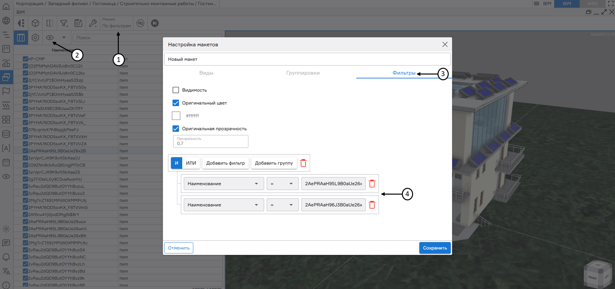
Task: Uncheck the Оригинальный цвет checkbox
Action: pos(176,103)
